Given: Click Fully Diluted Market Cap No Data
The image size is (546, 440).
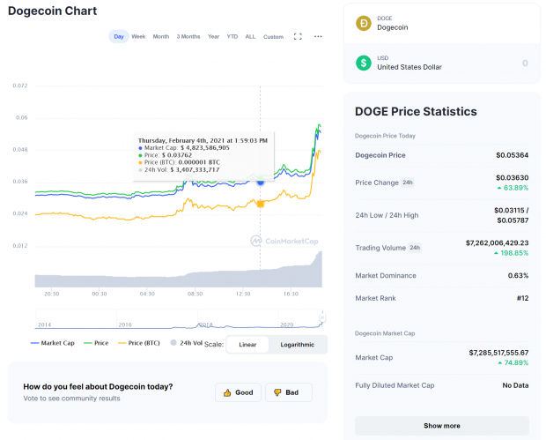Looking at the screenshot, I should pyautogui.click(x=515, y=385).
